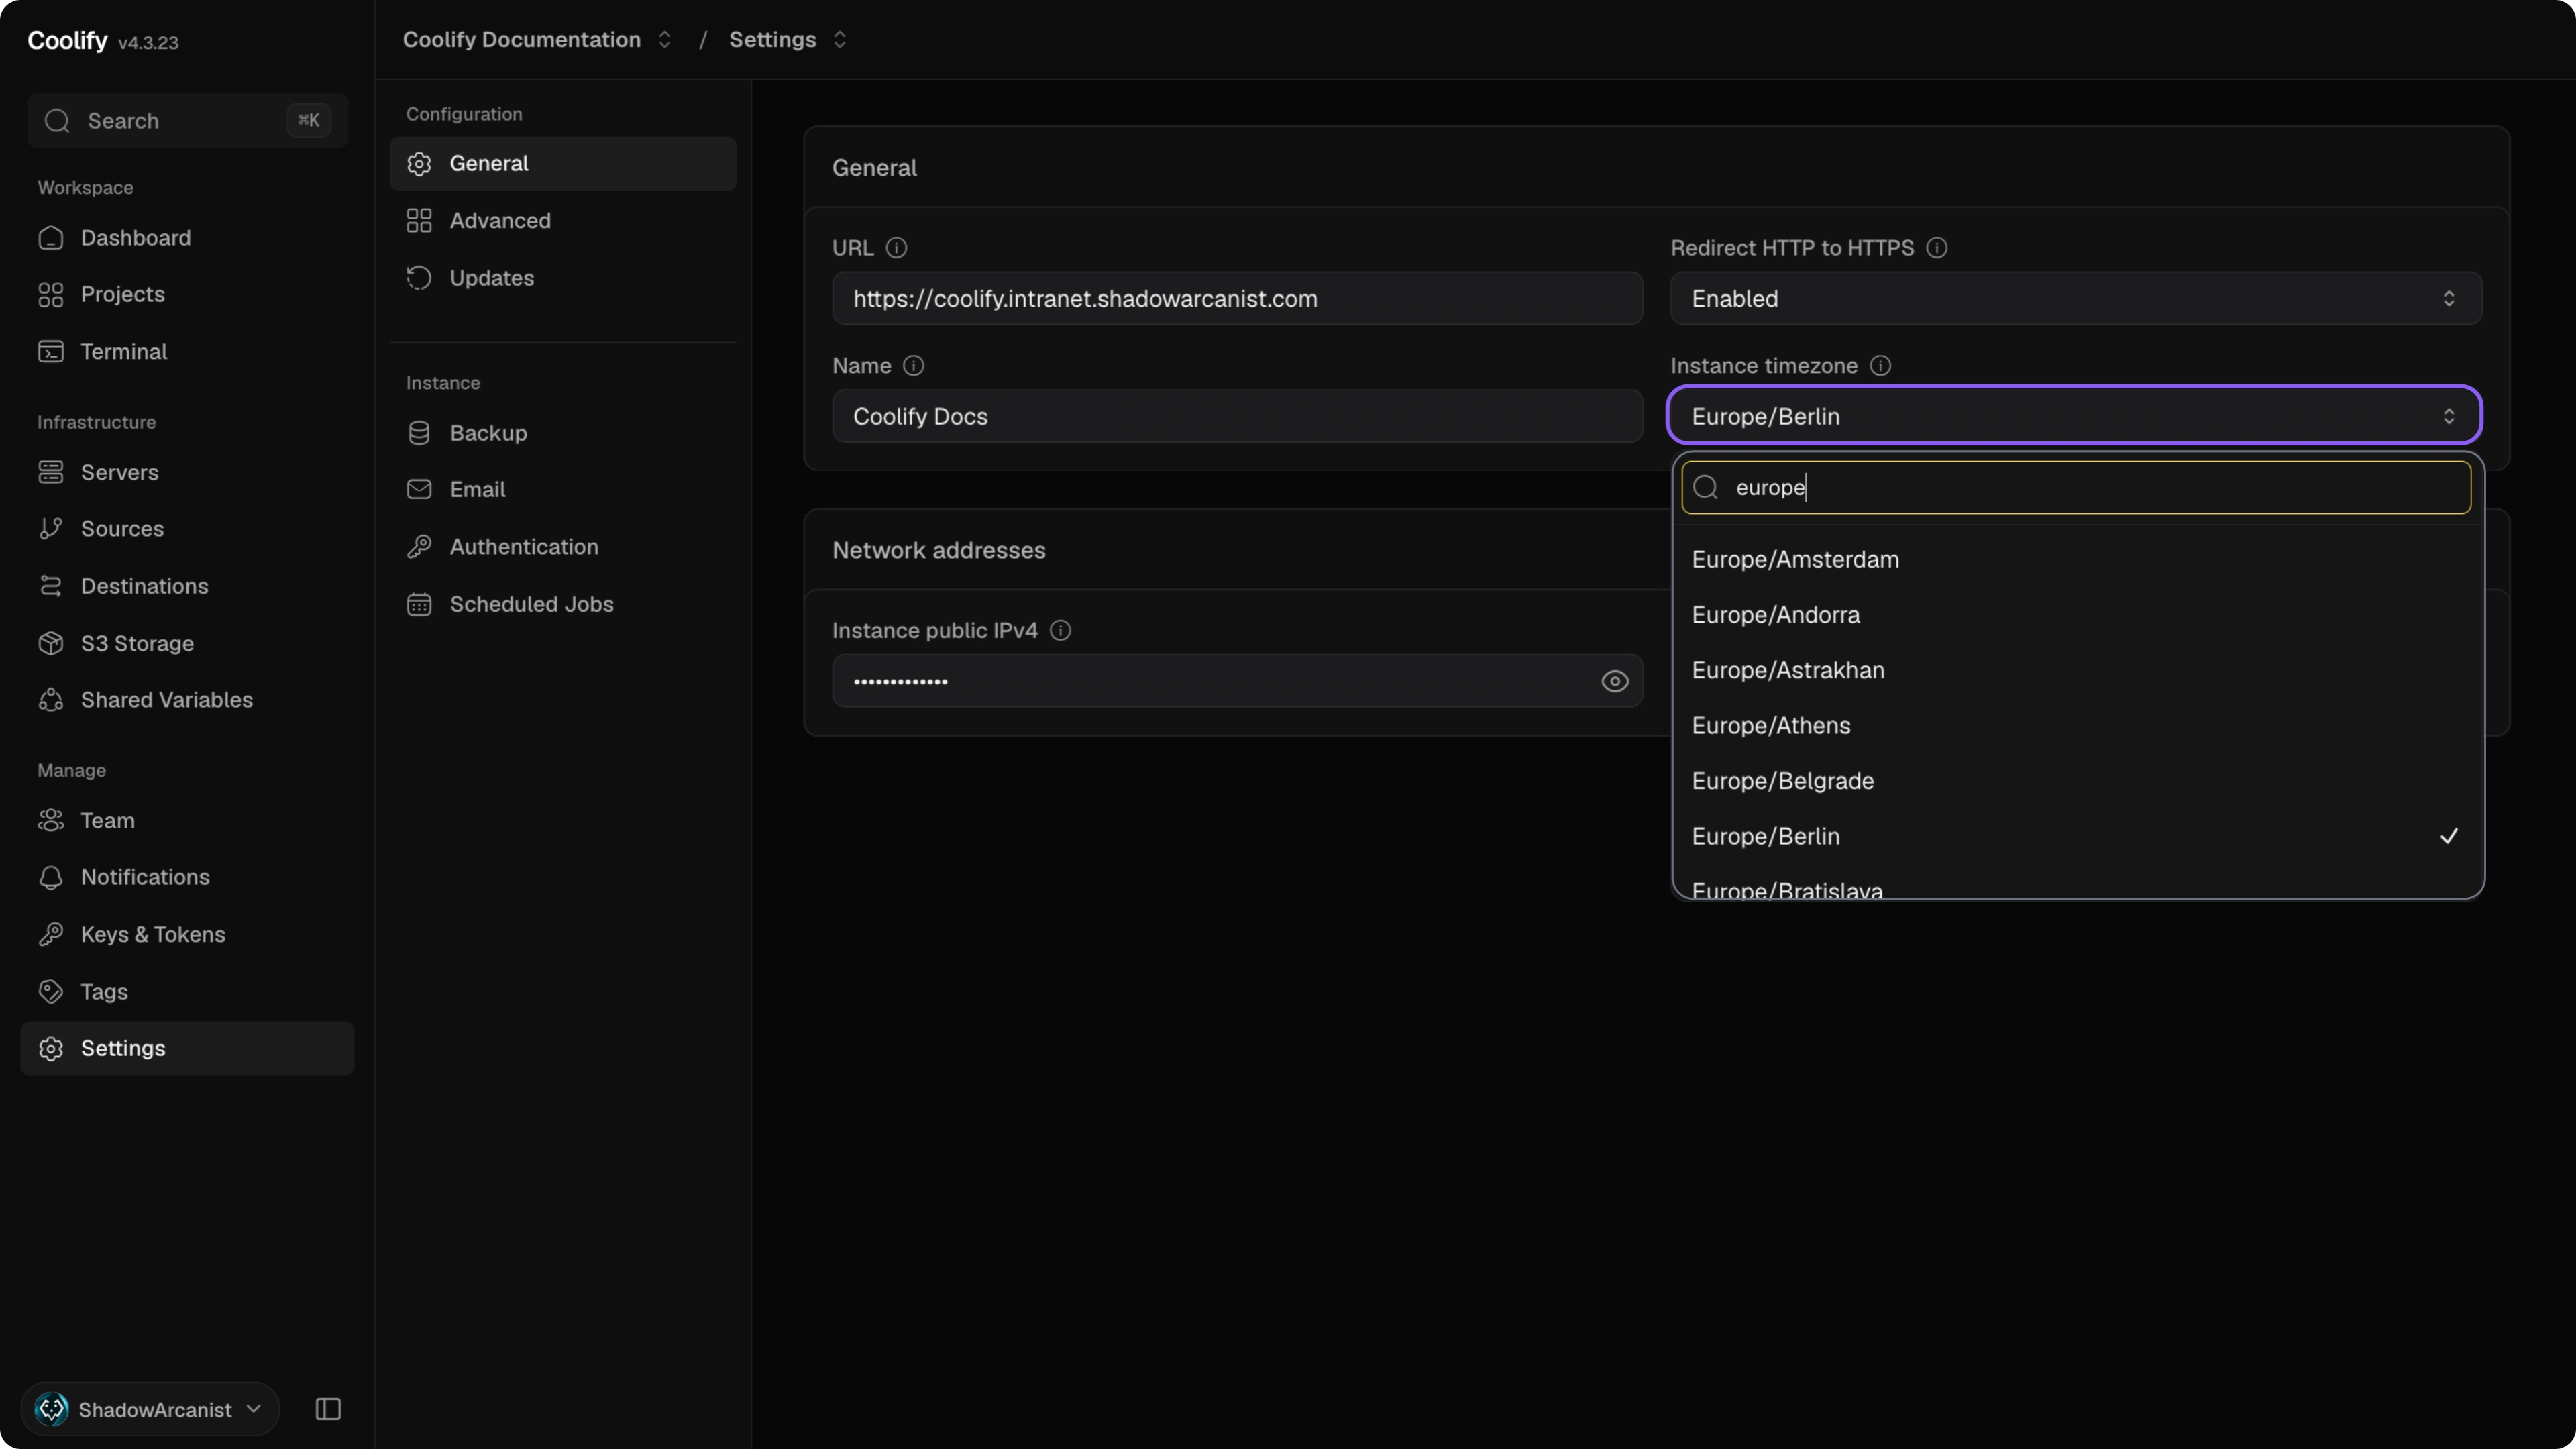Click the sidebar Search box
The height and width of the screenshot is (1449, 2576).
pyautogui.click(x=188, y=121)
